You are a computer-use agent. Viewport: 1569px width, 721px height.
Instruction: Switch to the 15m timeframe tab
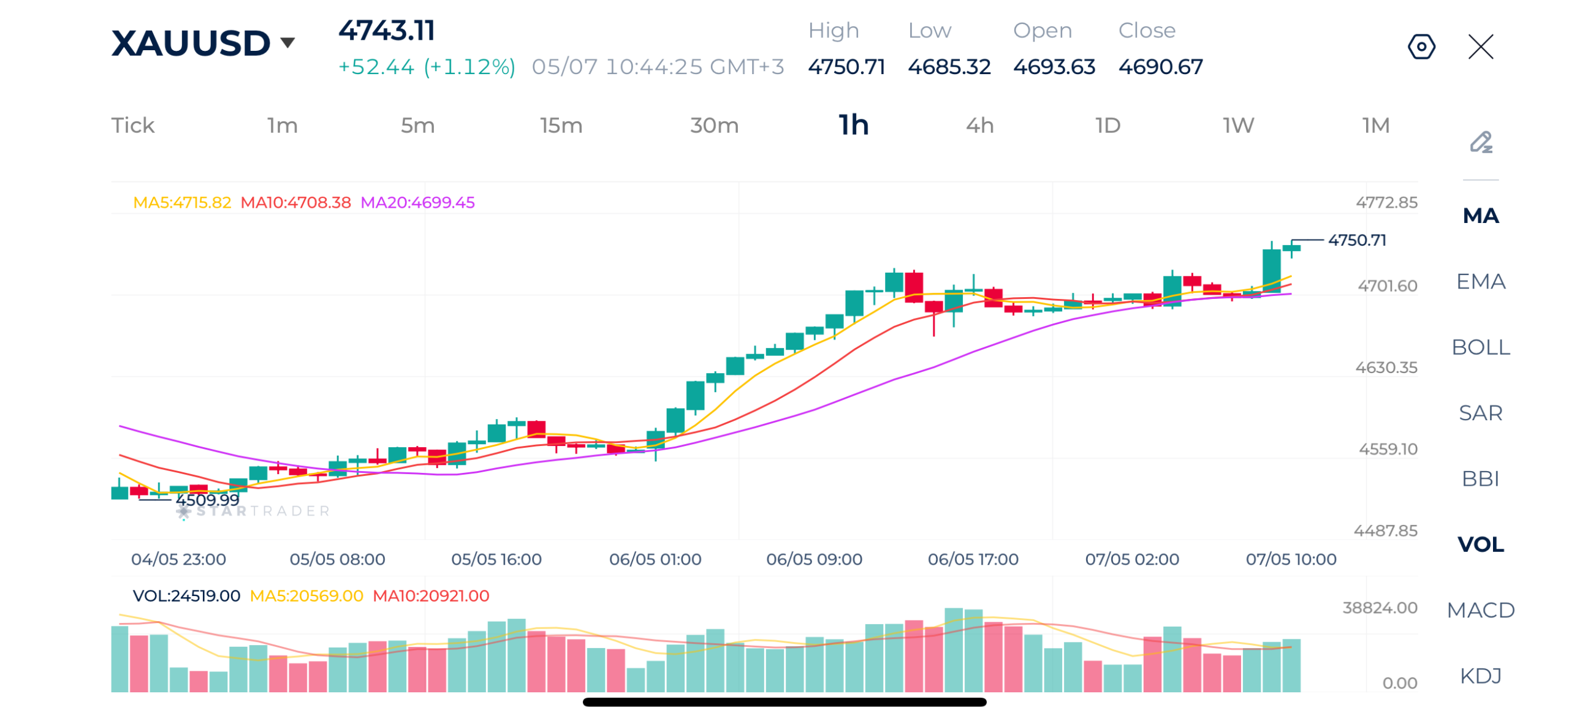pos(561,125)
